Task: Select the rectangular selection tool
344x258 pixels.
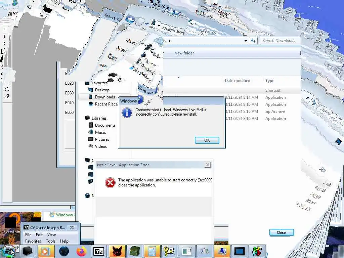Action: [x=7, y=82]
